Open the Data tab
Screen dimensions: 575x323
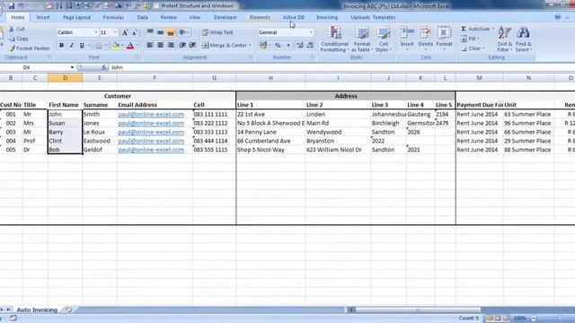pyautogui.click(x=142, y=17)
